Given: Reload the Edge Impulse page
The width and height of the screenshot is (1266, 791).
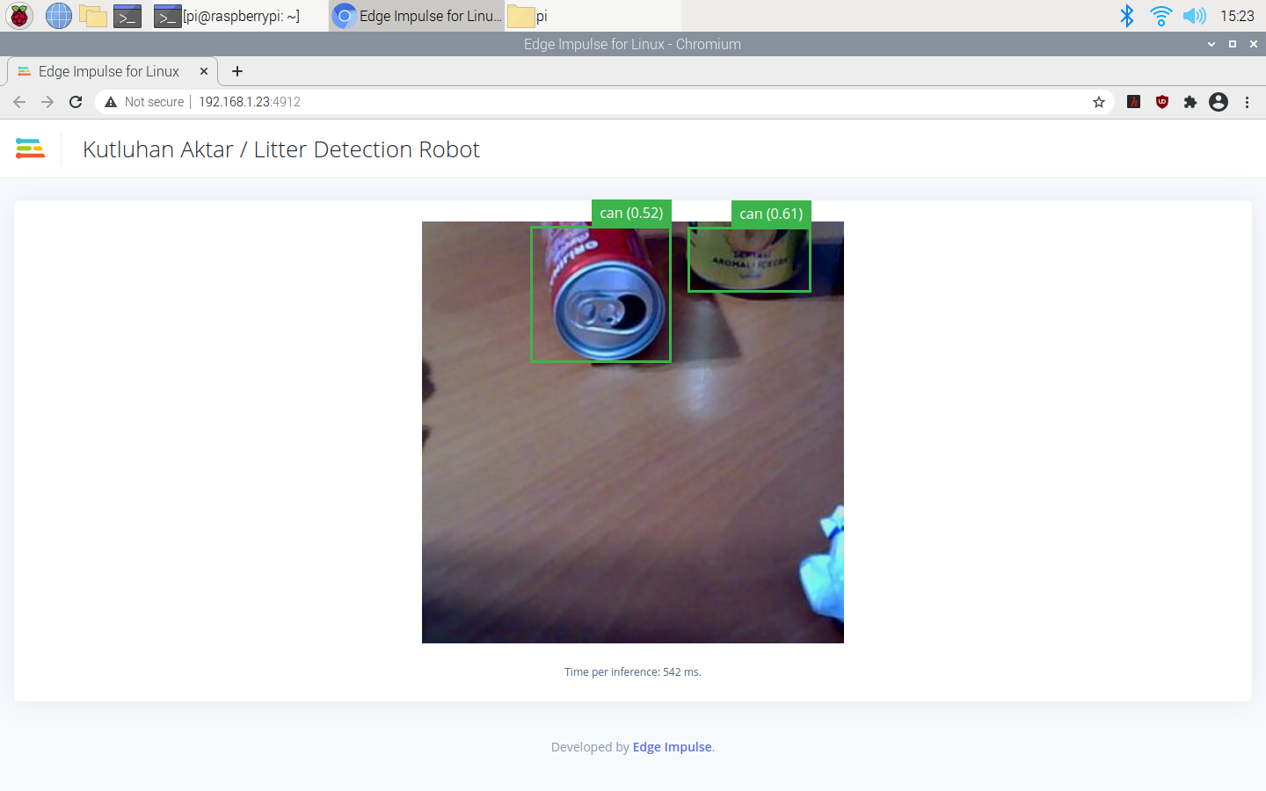Looking at the screenshot, I should click(76, 101).
